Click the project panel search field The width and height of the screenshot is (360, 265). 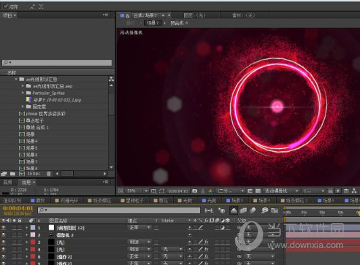tap(57, 62)
